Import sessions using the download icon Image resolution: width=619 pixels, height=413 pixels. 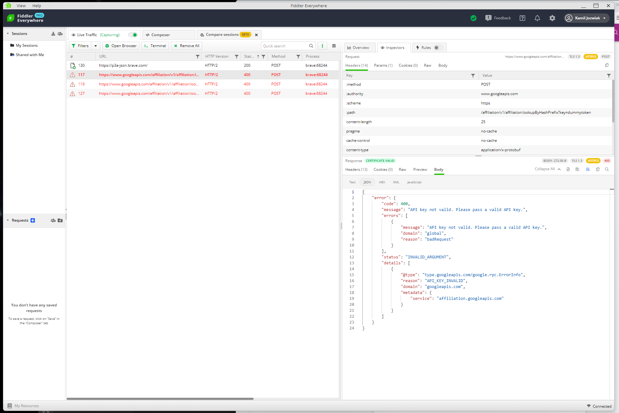pyautogui.click(x=53, y=34)
